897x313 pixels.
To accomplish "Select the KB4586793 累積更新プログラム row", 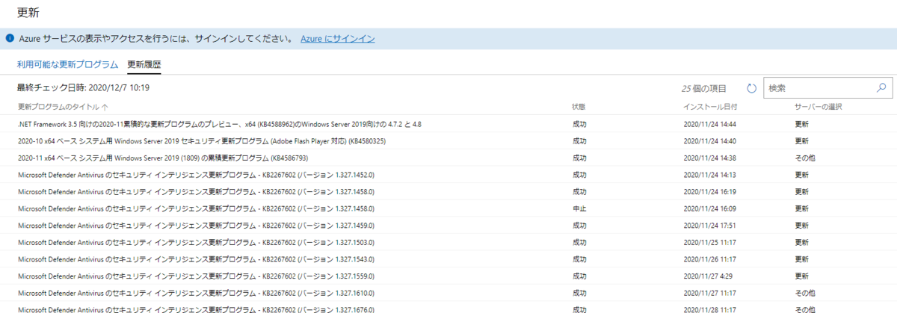I will (449, 158).
